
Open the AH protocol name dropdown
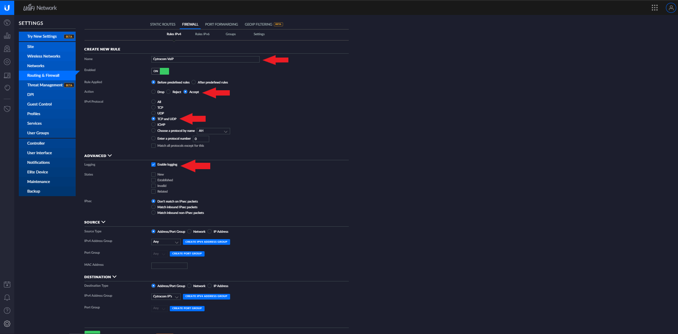pyautogui.click(x=213, y=131)
